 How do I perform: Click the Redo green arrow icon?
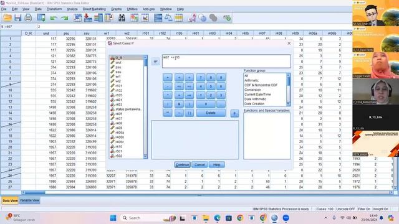tap(65, 18)
